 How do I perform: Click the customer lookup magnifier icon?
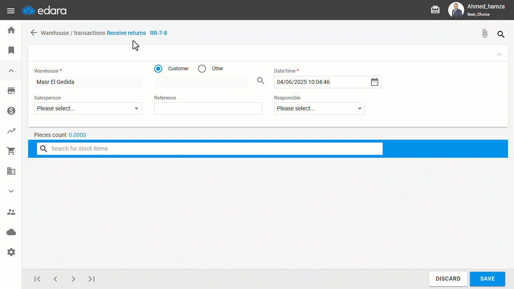click(x=261, y=81)
